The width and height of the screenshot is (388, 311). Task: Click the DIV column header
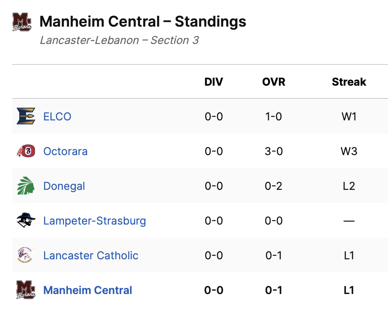[214, 82]
